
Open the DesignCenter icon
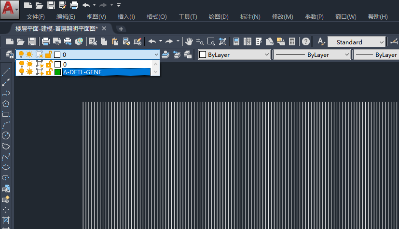248,41
